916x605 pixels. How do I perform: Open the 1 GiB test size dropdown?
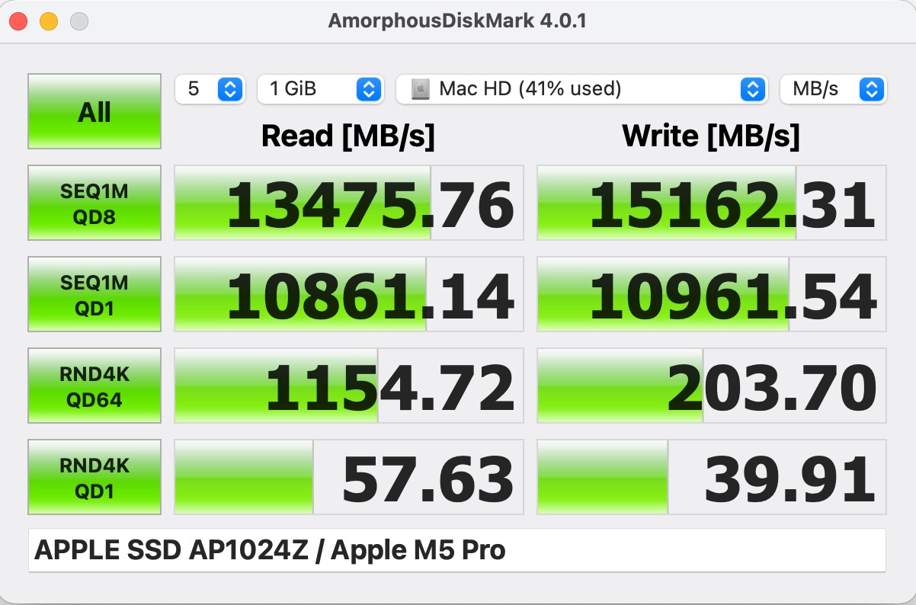click(320, 89)
